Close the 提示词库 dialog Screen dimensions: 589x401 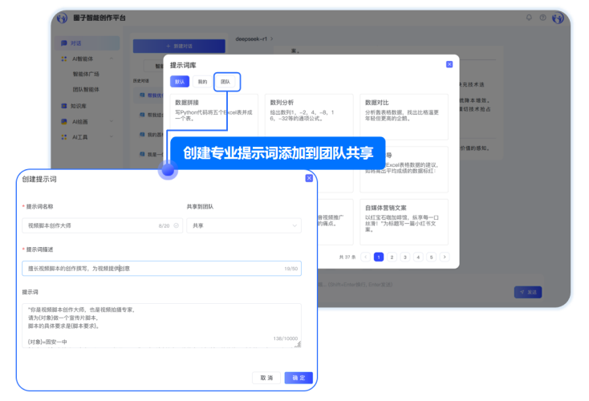449,64
